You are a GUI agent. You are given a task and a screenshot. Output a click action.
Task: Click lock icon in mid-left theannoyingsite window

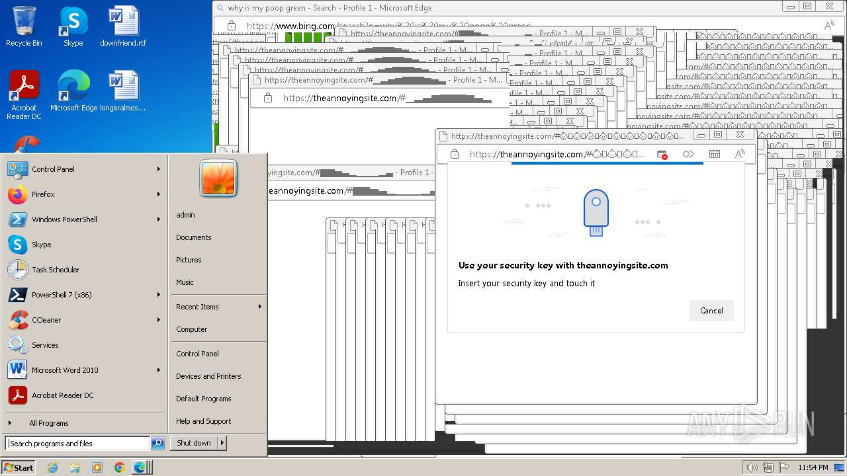268,98
